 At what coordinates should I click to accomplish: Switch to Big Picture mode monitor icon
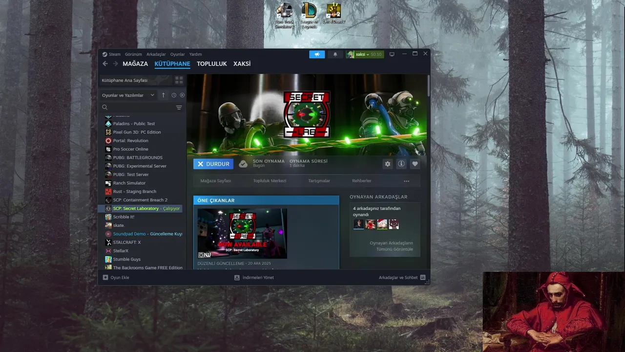point(392,54)
